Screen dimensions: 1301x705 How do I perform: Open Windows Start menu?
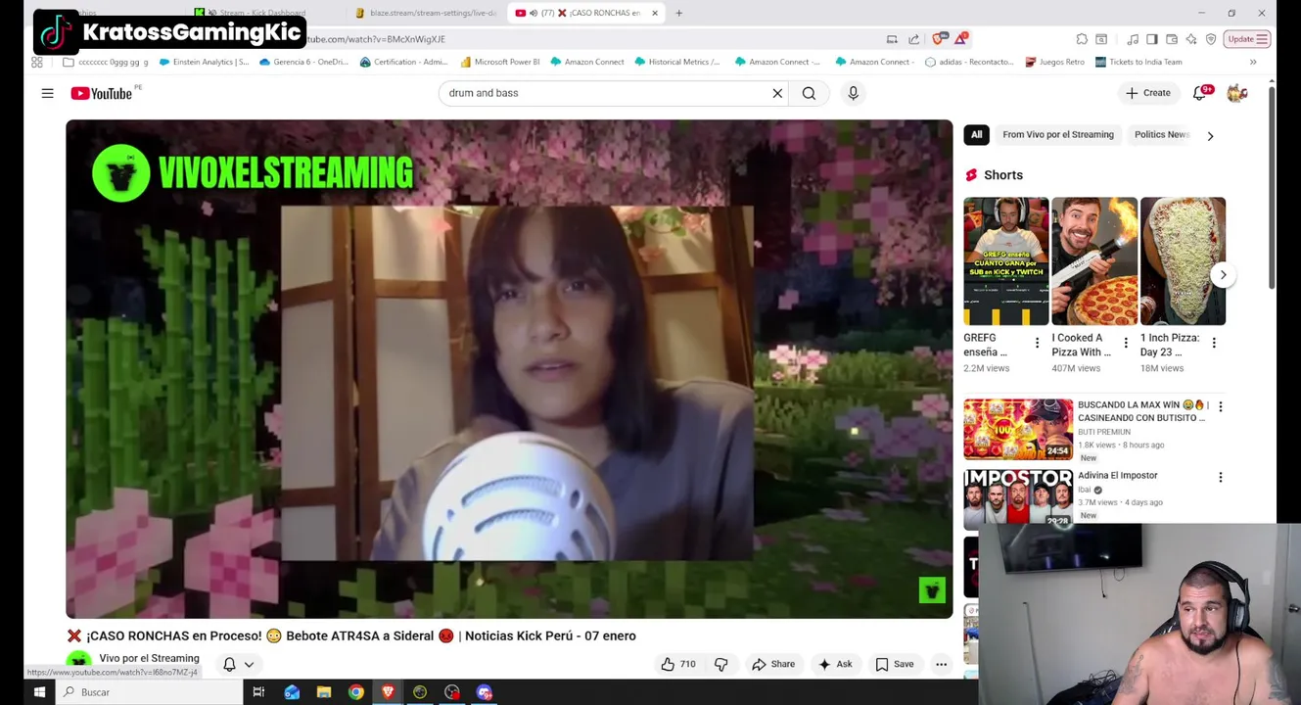click(x=39, y=692)
